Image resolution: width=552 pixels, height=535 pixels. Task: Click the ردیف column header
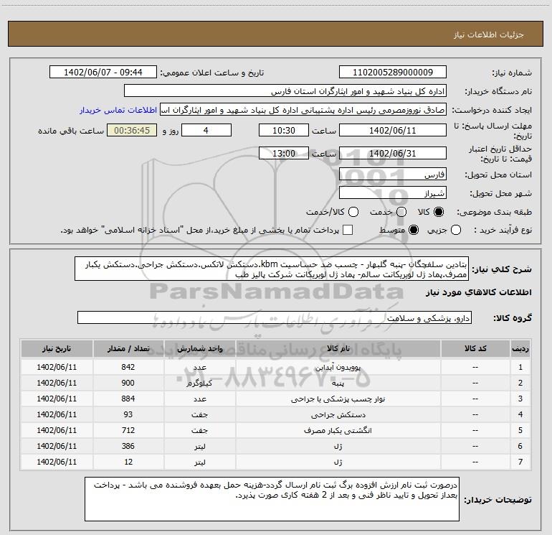(520, 348)
